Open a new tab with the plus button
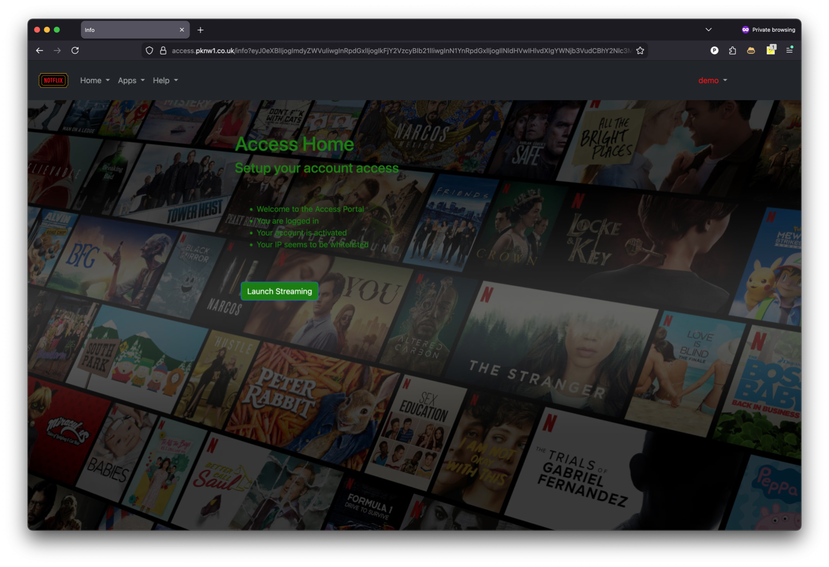Image resolution: width=829 pixels, height=567 pixels. (x=200, y=30)
